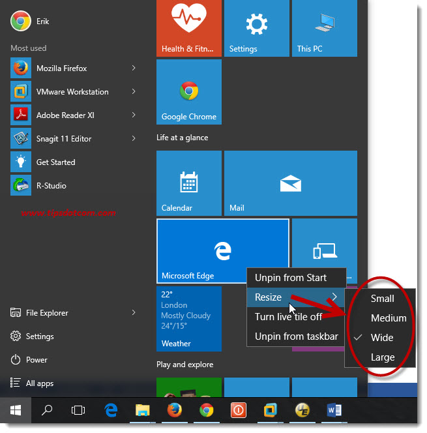Choose Unpin from taskbar
Image resolution: width=427 pixels, height=433 pixels.
coord(296,336)
